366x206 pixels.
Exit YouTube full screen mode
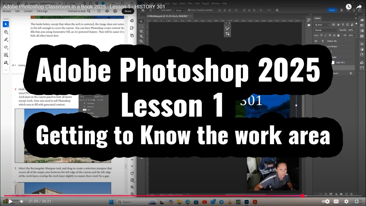(357, 201)
